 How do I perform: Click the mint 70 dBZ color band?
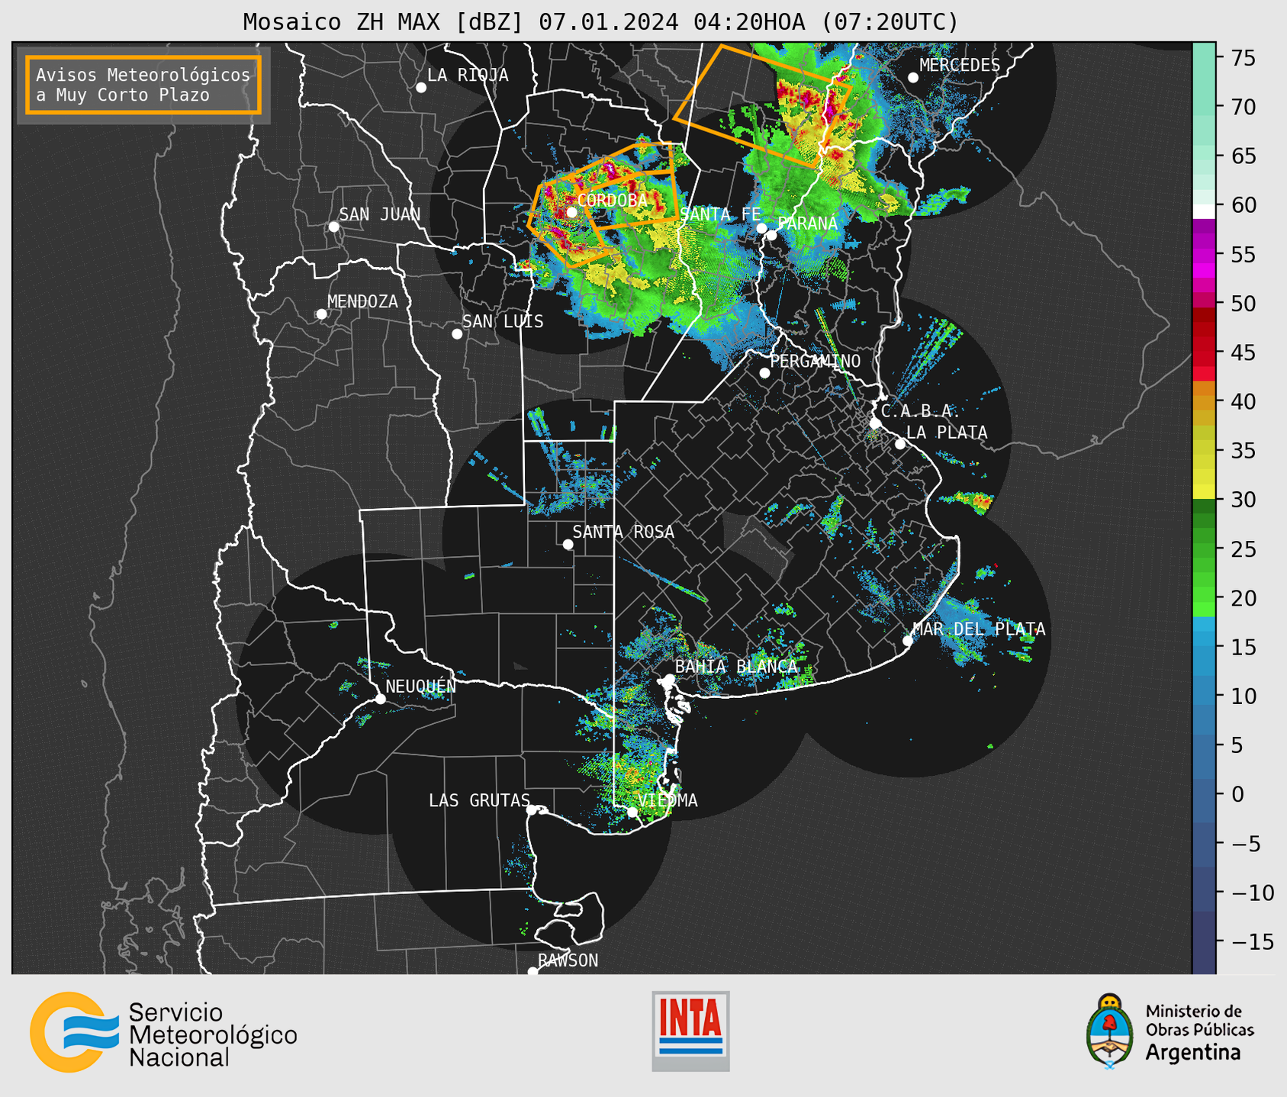coord(1204,106)
